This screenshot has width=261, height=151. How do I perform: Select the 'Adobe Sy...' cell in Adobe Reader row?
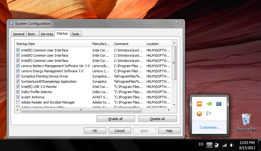[101, 102]
